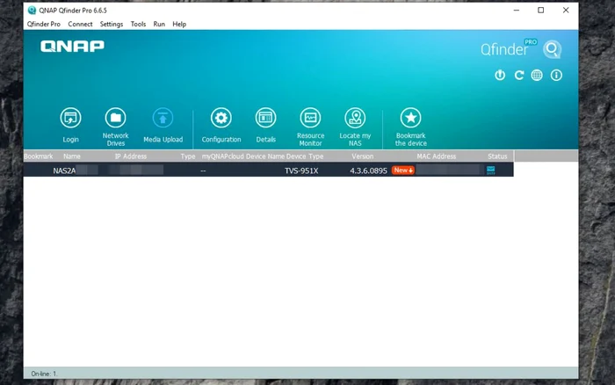The image size is (615, 385).
Task: Sort by Version column header
Action: tap(362, 156)
